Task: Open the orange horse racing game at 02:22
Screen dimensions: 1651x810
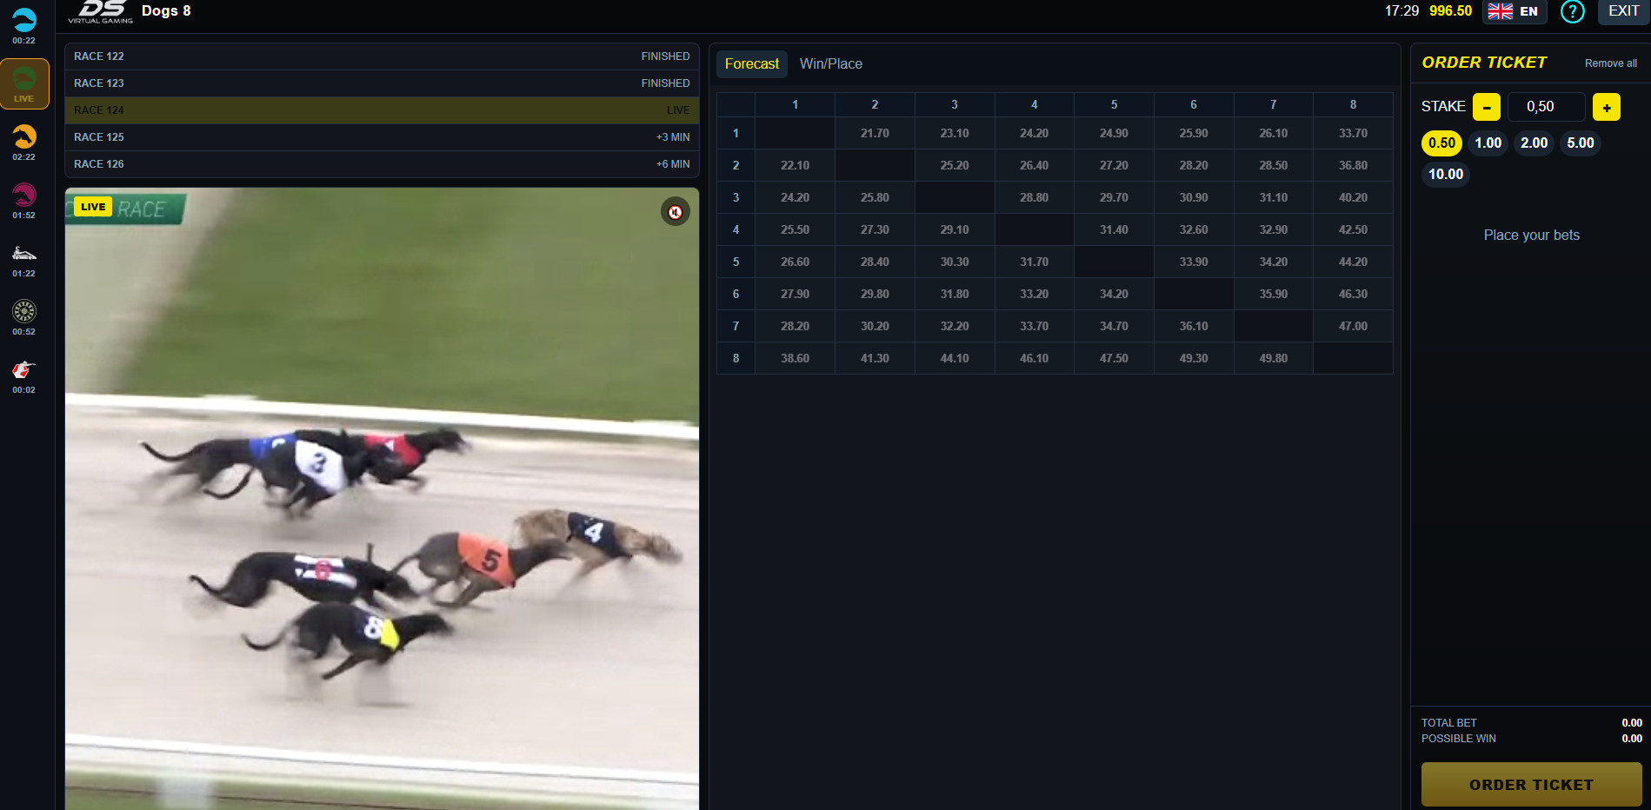Action: (x=24, y=143)
